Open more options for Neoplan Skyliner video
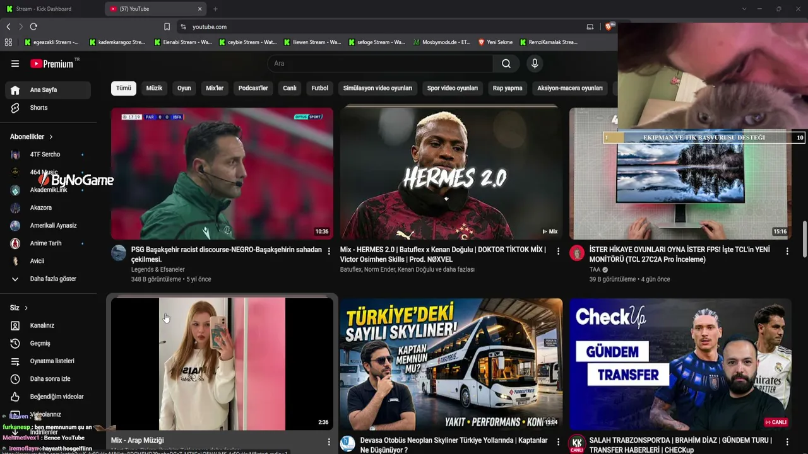The image size is (808, 454). [x=558, y=441]
